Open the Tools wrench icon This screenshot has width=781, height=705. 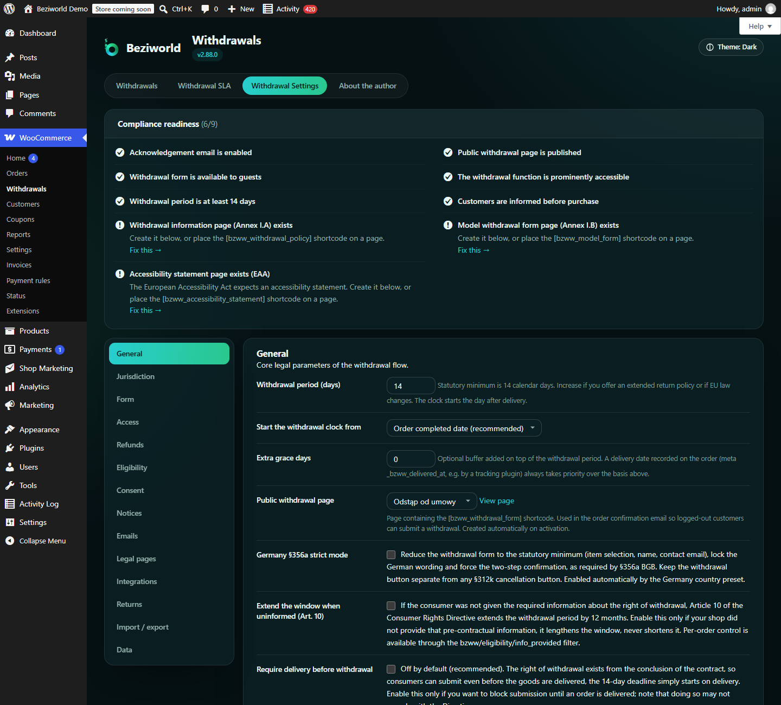tap(10, 485)
